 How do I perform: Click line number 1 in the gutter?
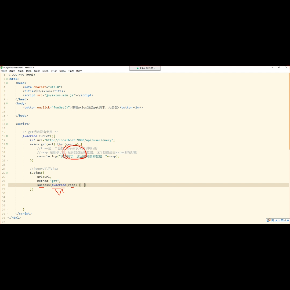[x=4, y=75]
